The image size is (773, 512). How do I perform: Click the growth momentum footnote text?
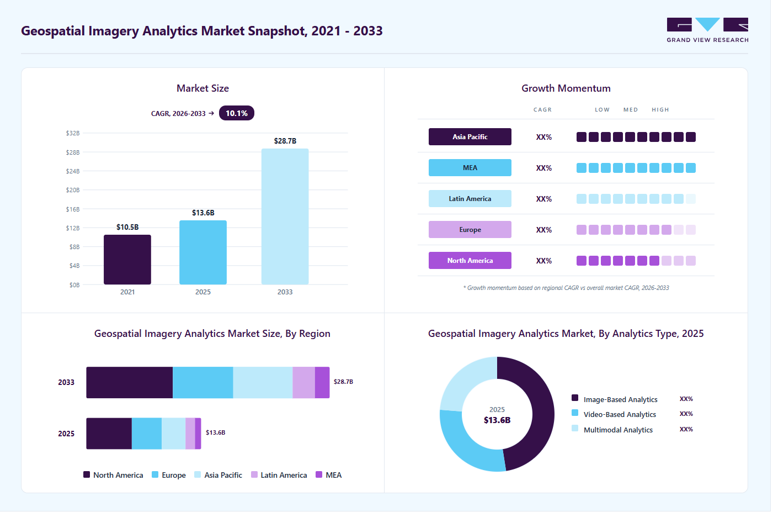pyautogui.click(x=566, y=288)
